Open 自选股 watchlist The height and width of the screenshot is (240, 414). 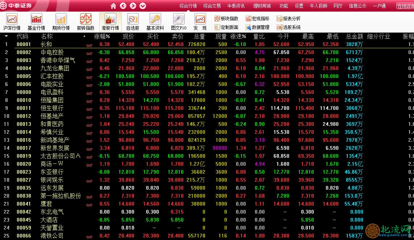133,22
